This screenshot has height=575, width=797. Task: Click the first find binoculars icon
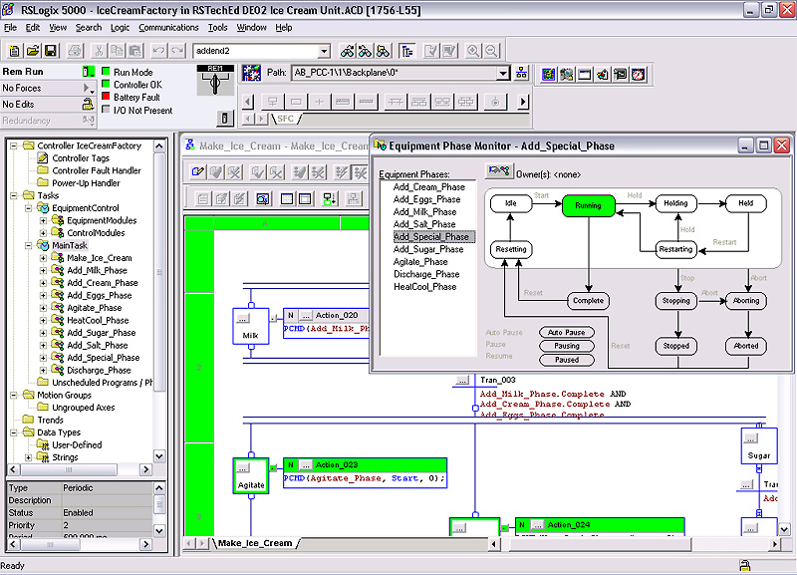(x=347, y=51)
